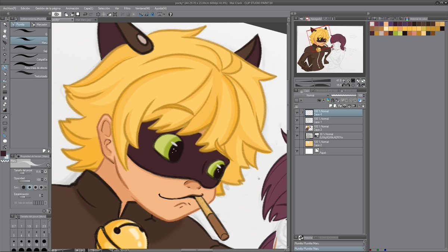Hide the Capa 1 layer
Viewport: 448px width, 252px height.
(297, 120)
